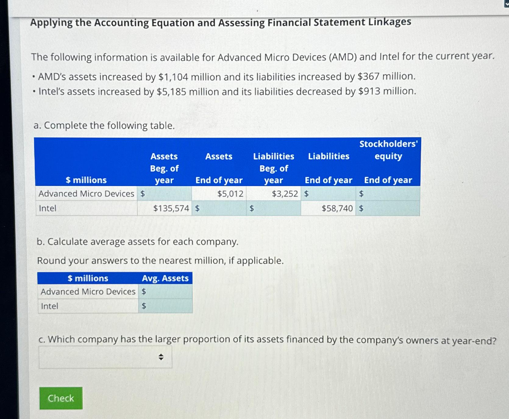509x419 pixels.
Task: Click AMD's Liabilities End of year input field
Action: (328, 194)
